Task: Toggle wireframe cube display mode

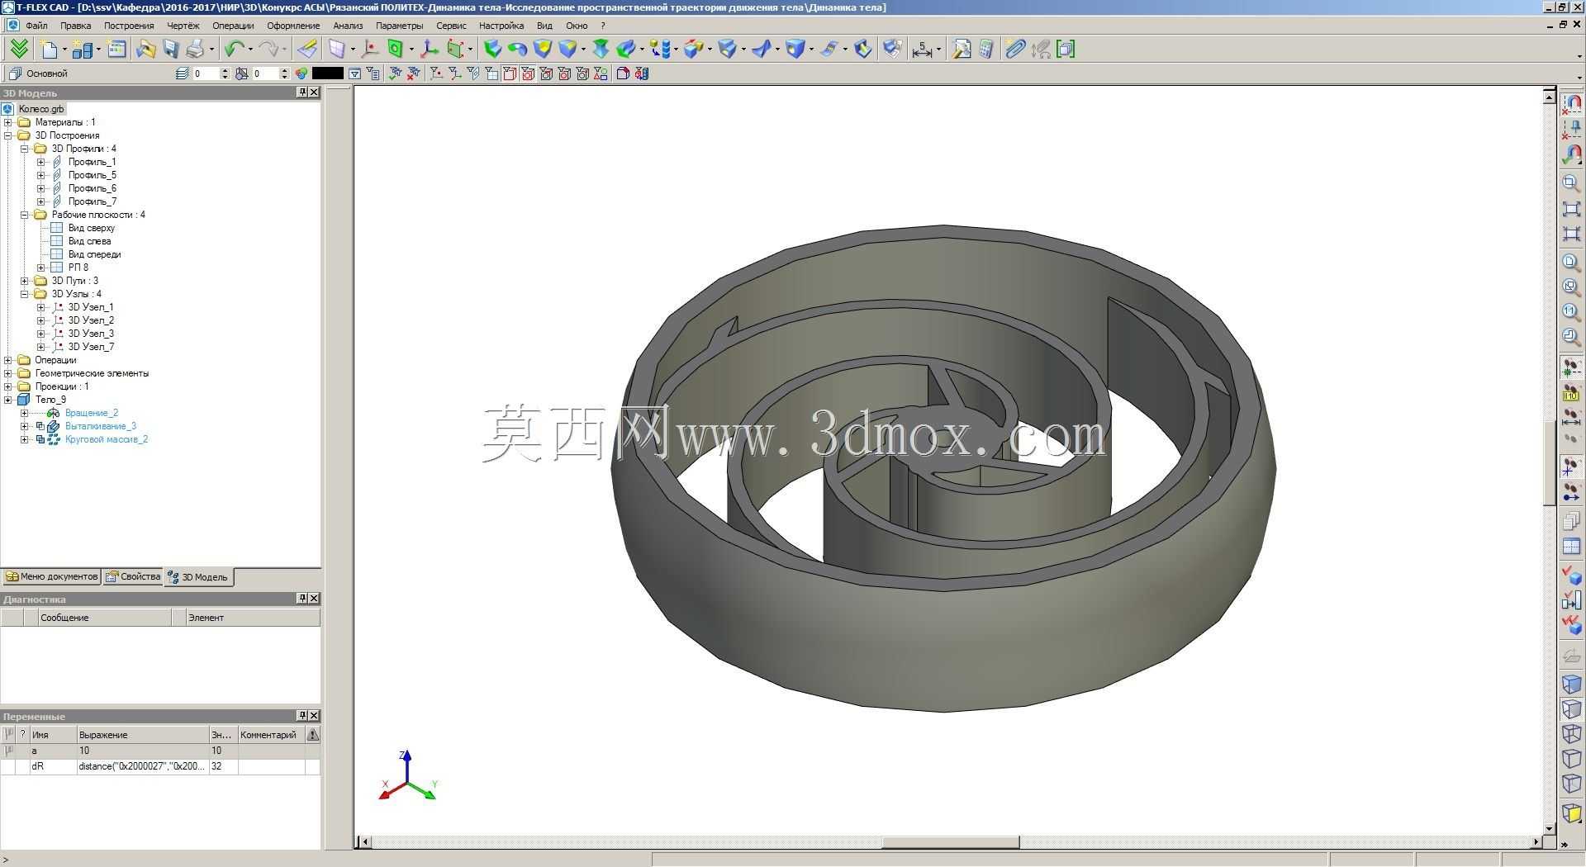Action: (1571, 733)
